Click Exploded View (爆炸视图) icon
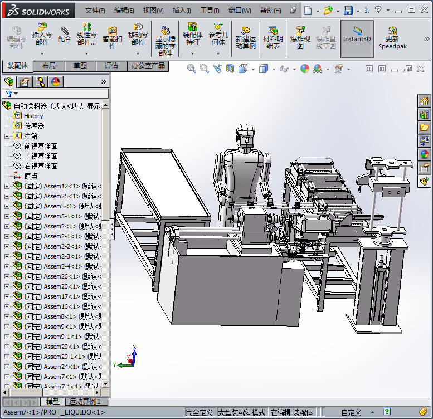This screenshot has height=419, width=433. pos(300,37)
